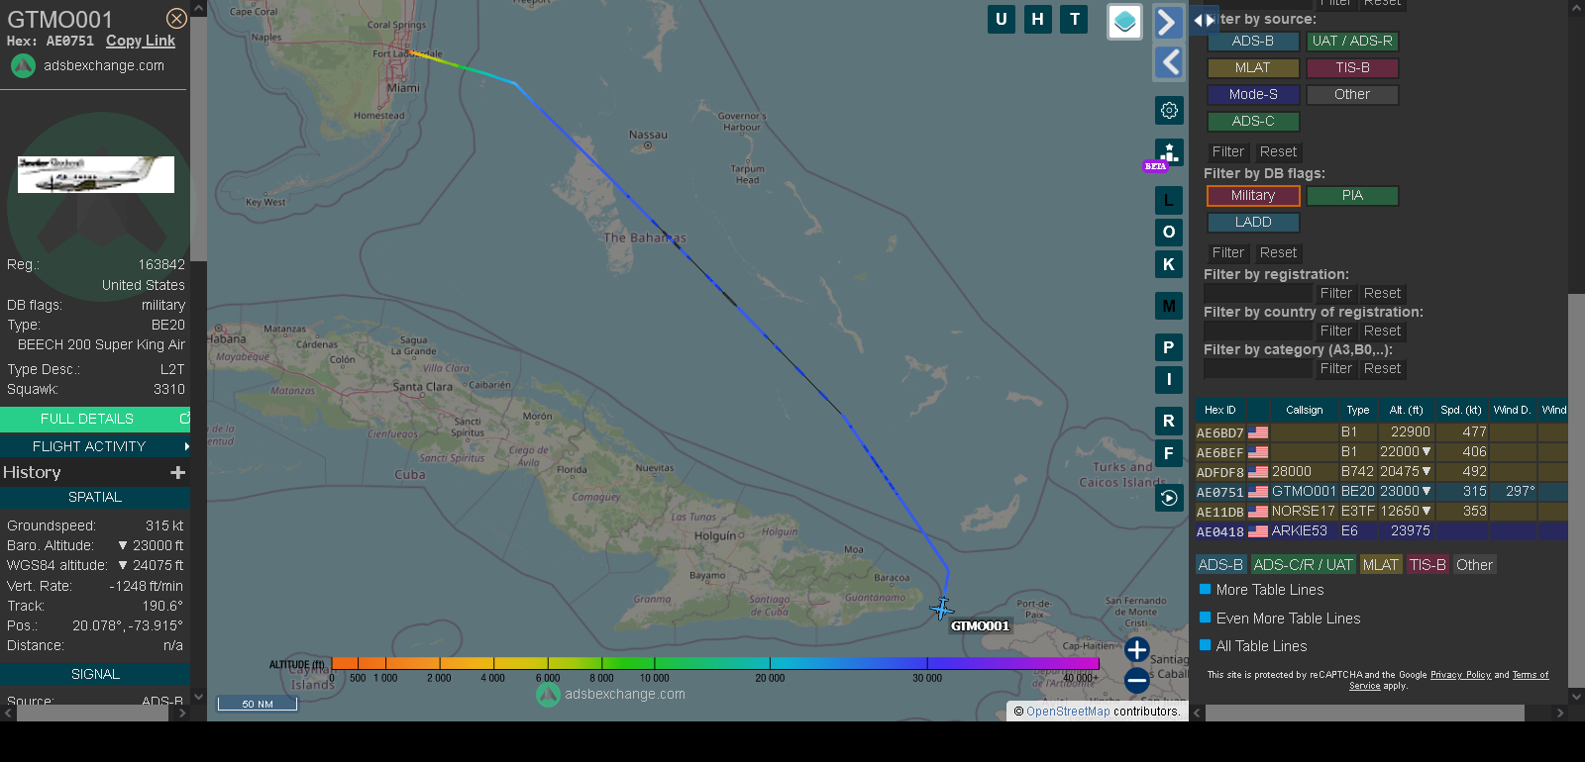
Task: Sort table by Spd. (kt) column
Action: pyautogui.click(x=1461, y=410)
